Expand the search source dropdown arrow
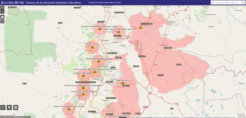This screenshot has height=118, width=246. point(213,3)
